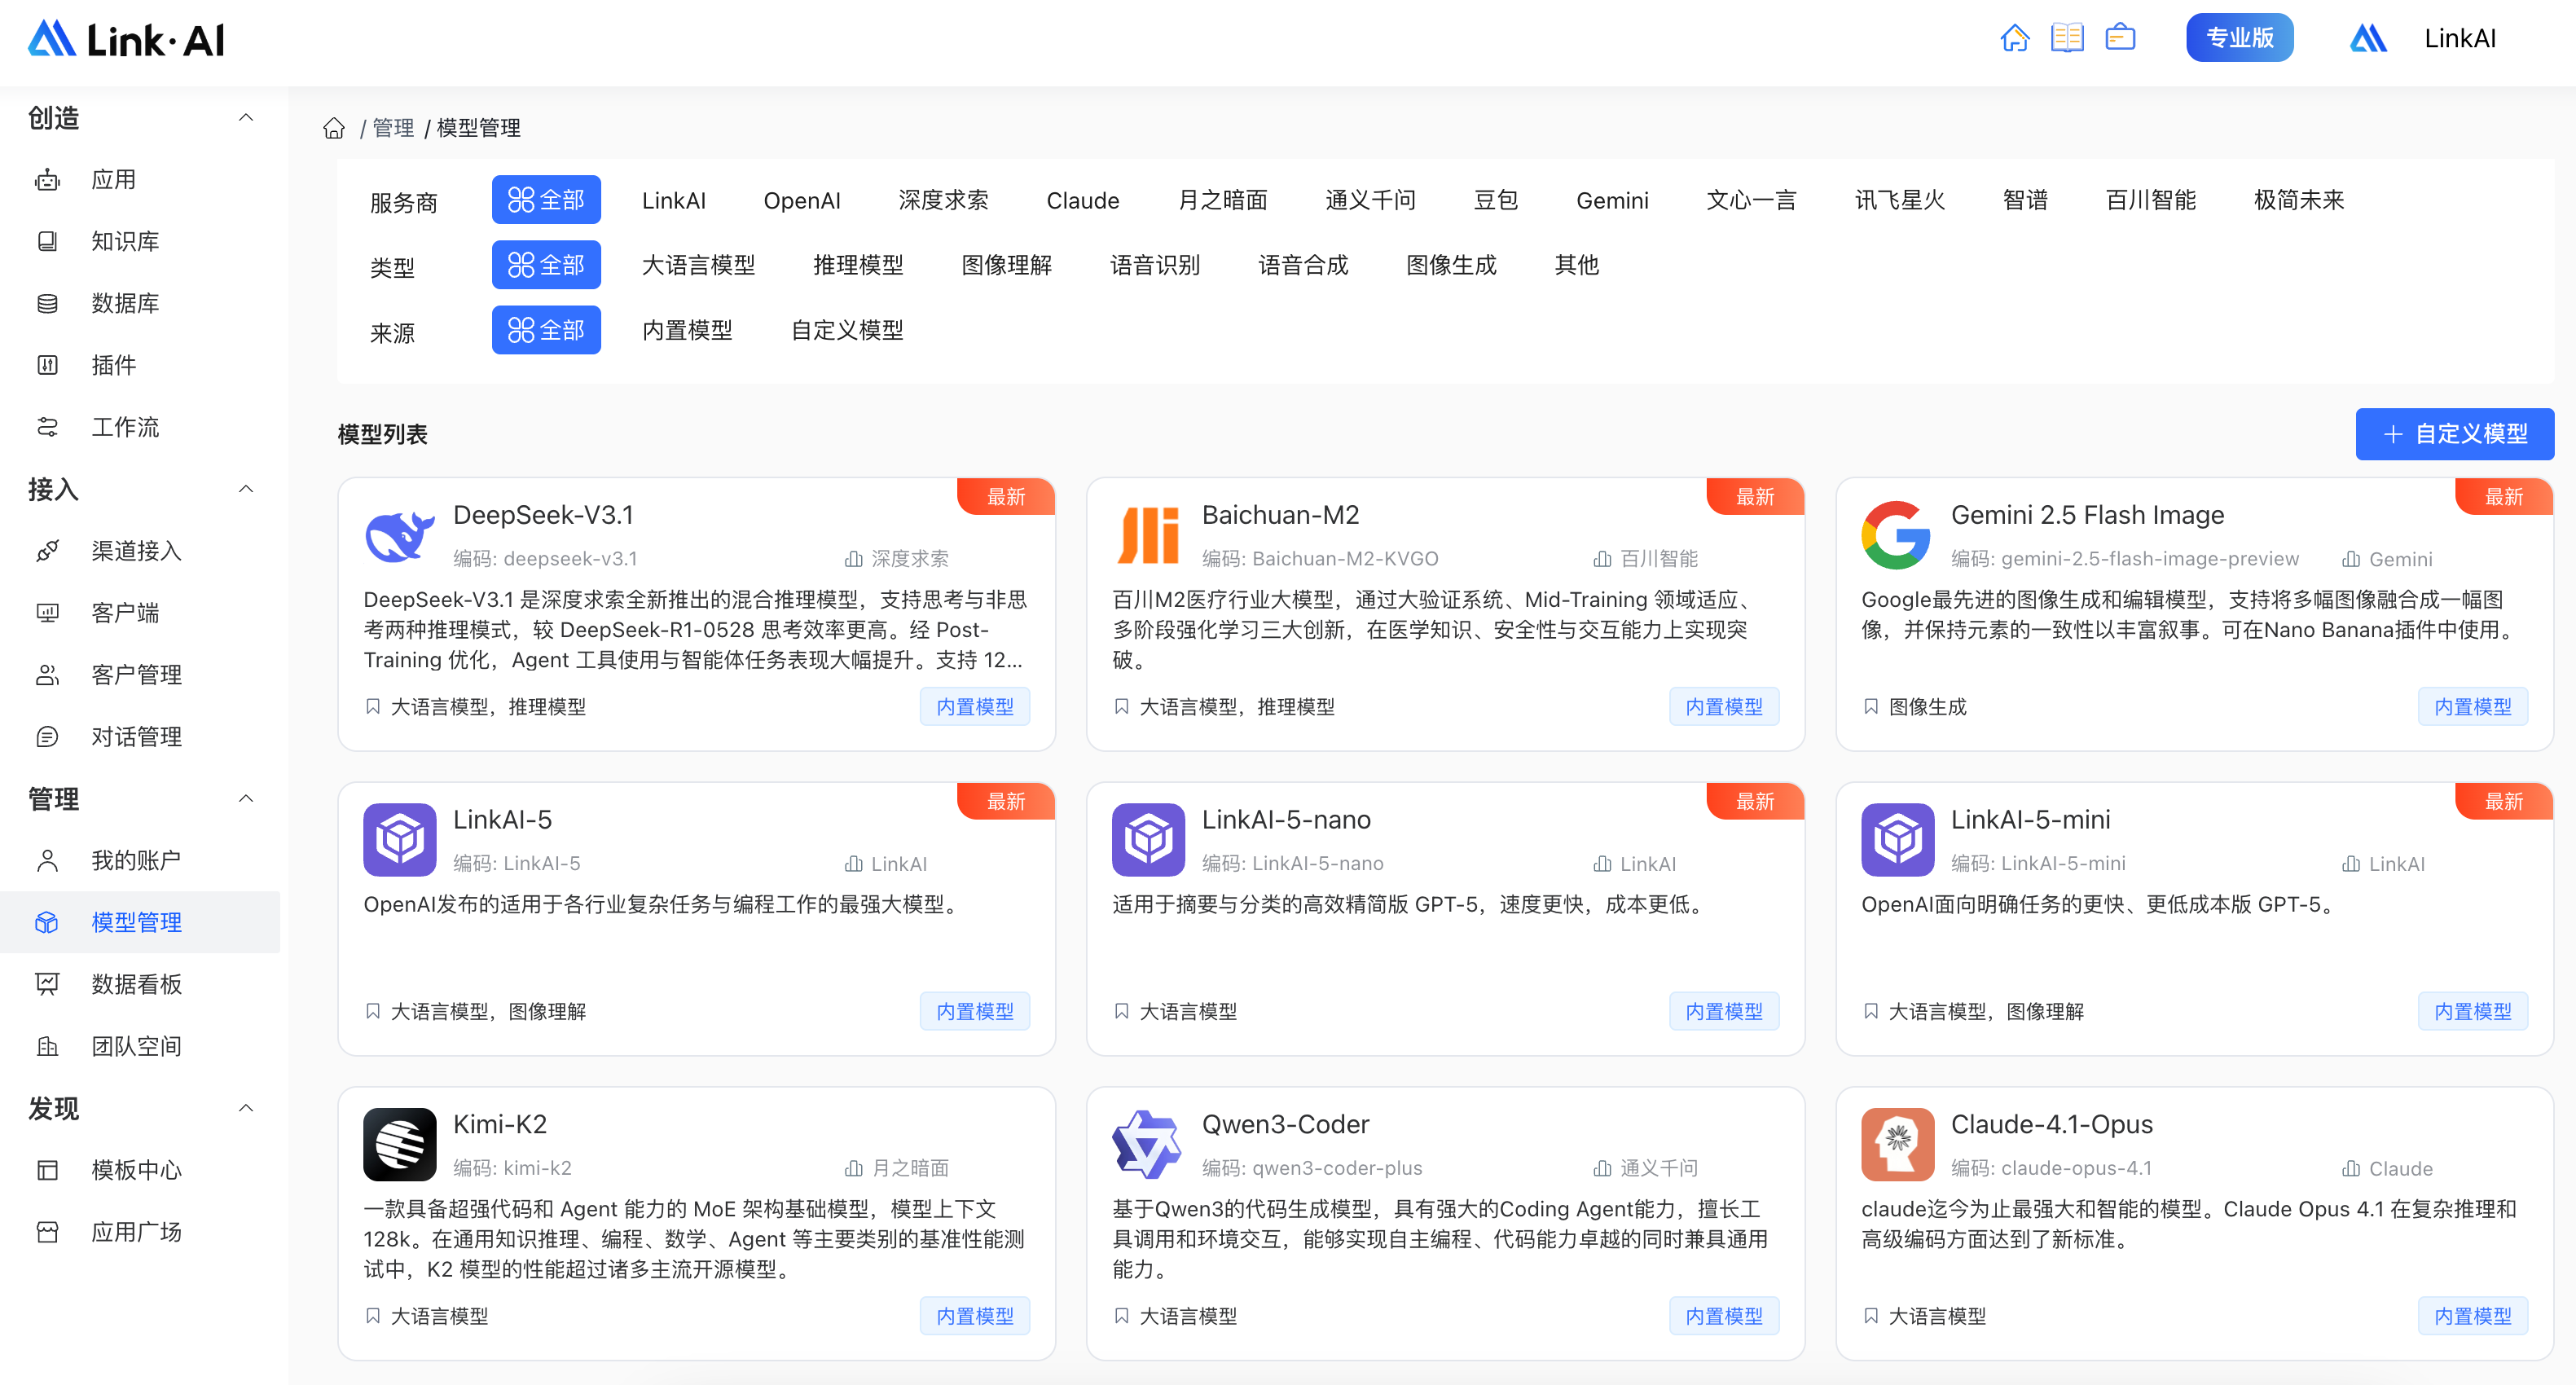Collapse the 创造 sidebar section
The height and width of the screenshot is (1385, 2576).
pos(246,118)
